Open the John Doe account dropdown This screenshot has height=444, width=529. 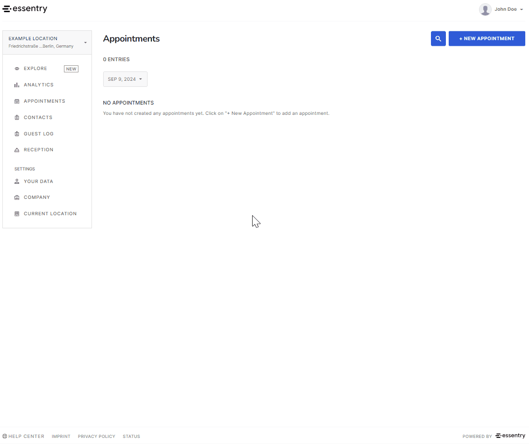(509, 9)
